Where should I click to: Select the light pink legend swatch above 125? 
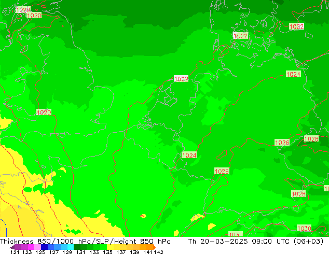click(x=37, y=247)
